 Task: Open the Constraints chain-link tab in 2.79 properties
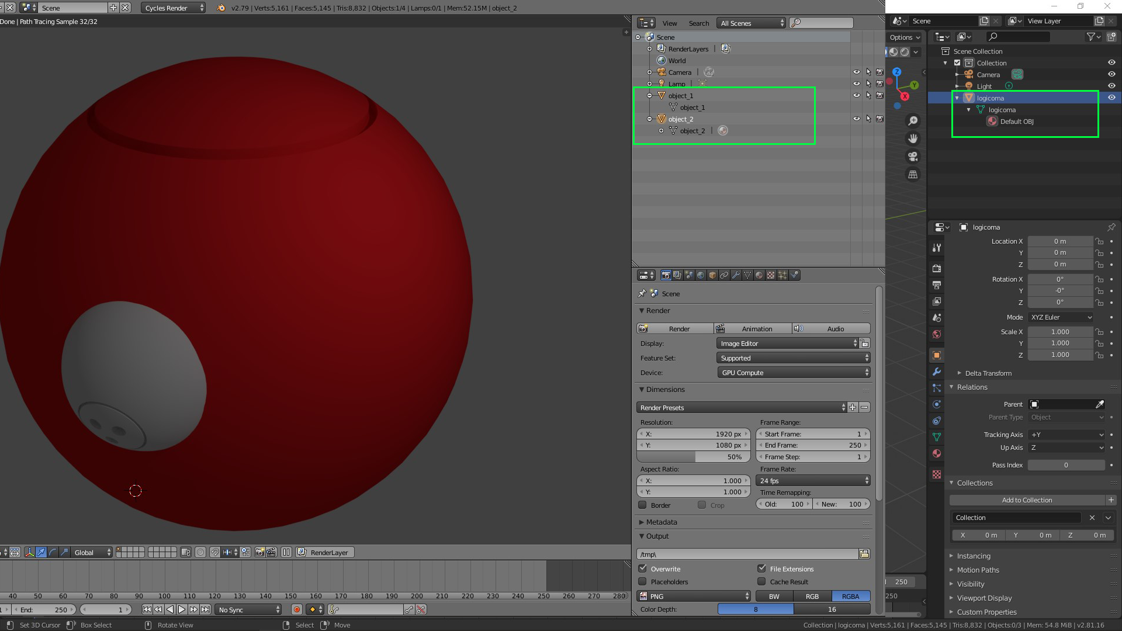pyautogui.click(x=724, y=275)
